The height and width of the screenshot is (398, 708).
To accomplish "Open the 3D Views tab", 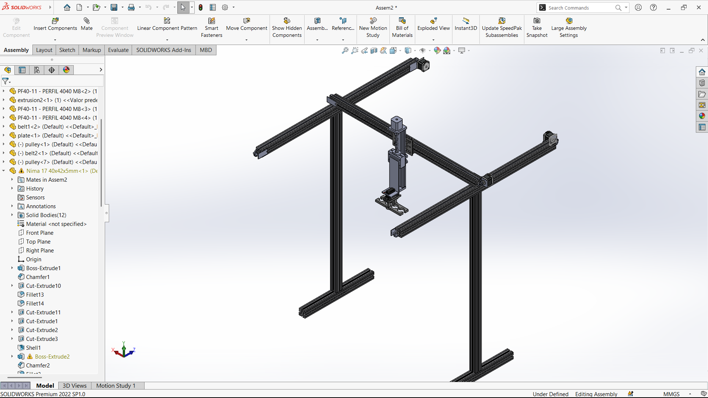I will click(x=74, y=385).
